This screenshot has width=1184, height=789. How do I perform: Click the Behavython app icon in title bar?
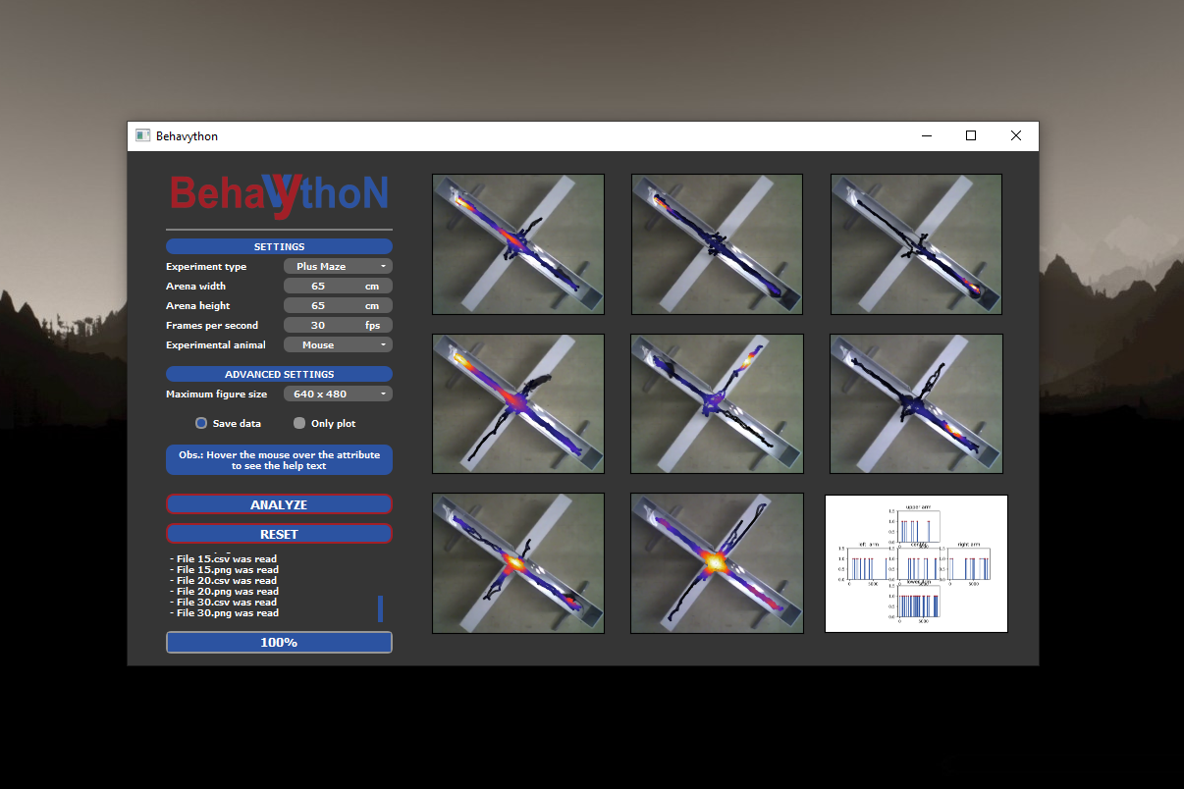(142, 136)
